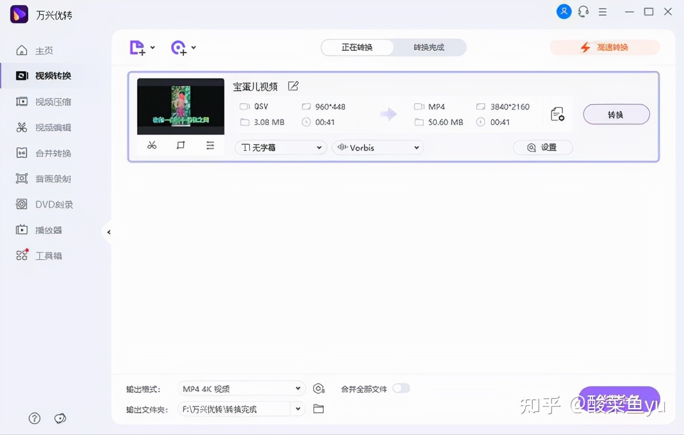This screenshot has width=684, height=435.
Task: Open the 设置 button on the task row
Action: pyautogui.click(x=543, y=147)
